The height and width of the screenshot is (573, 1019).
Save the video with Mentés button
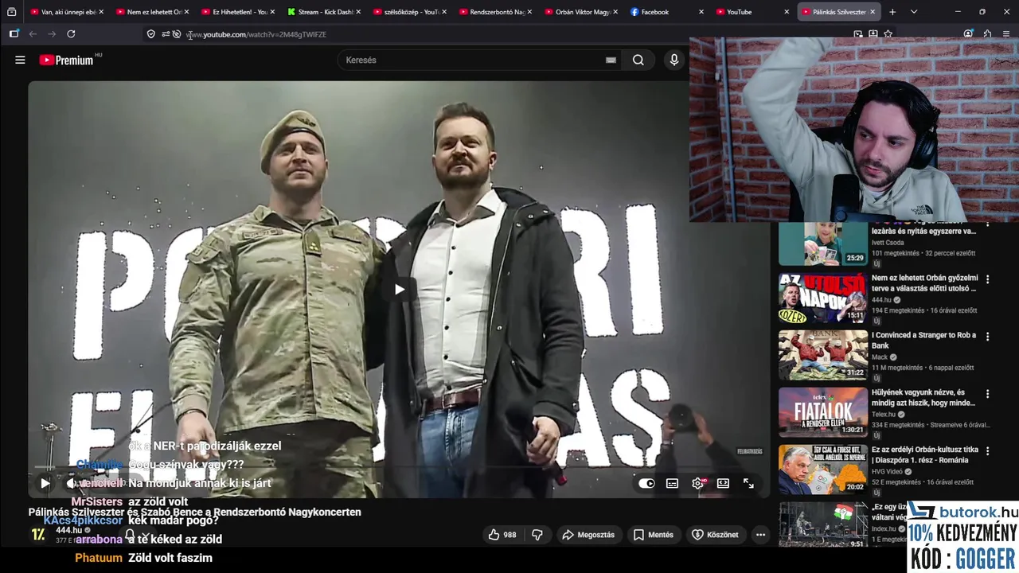[x=653, y=535]
